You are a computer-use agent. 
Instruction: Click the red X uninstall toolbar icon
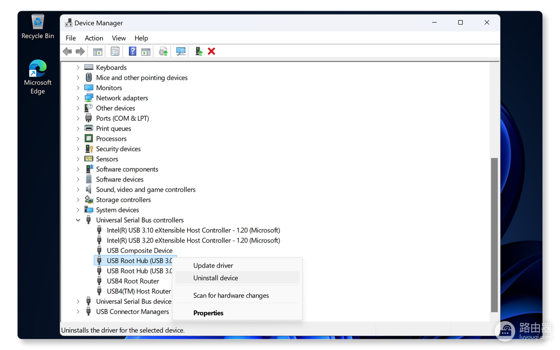pos(211,51)
